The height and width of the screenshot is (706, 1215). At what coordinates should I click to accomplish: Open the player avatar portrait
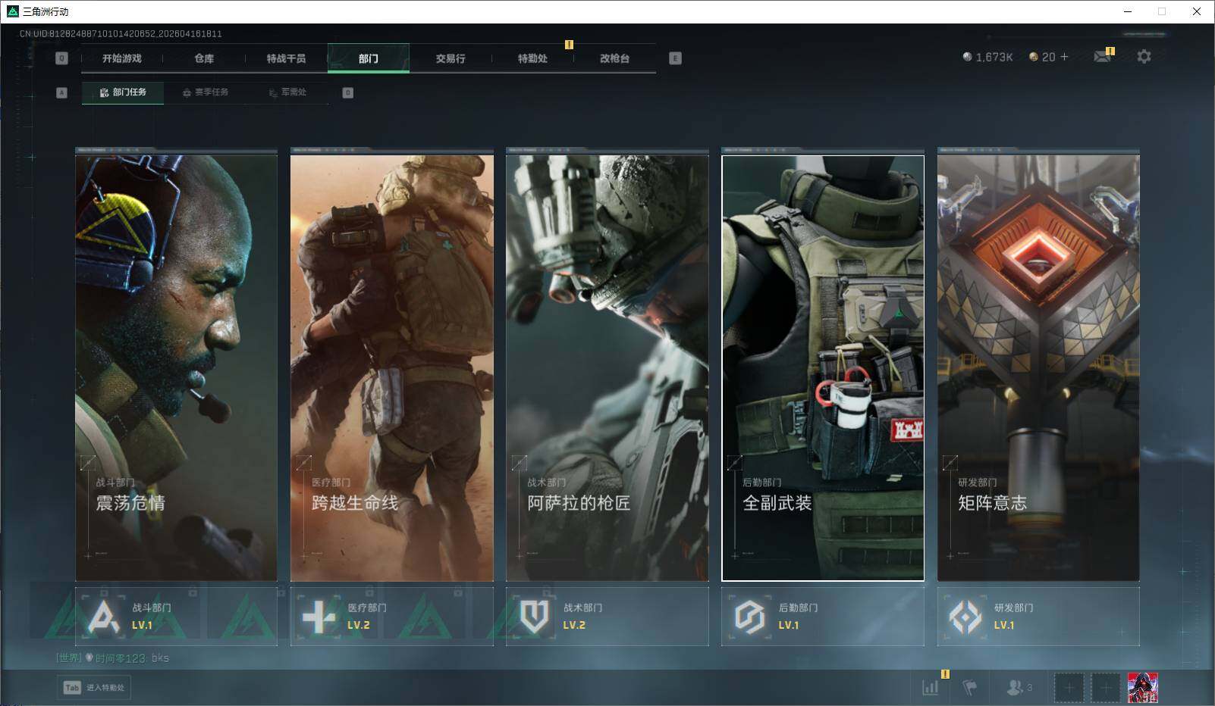[x=1142, y=688]
